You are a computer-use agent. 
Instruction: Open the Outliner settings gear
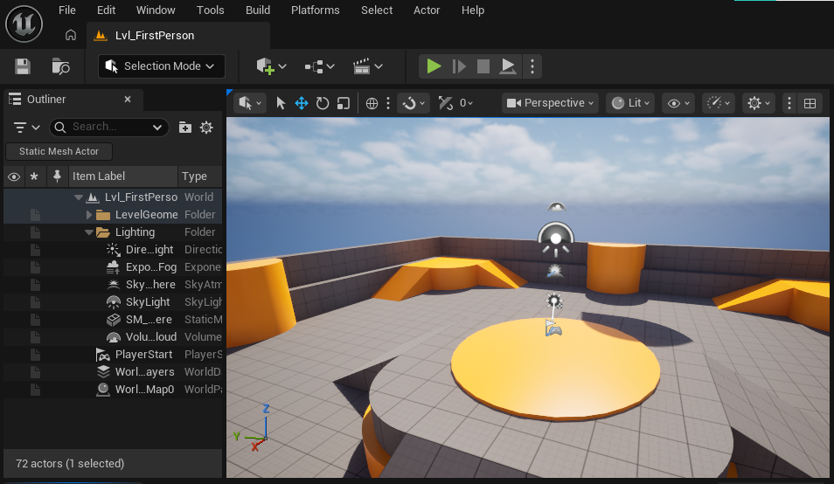[x=206, y=128]
